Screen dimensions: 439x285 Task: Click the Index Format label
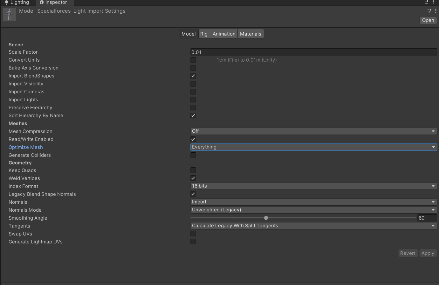(24, 186)
